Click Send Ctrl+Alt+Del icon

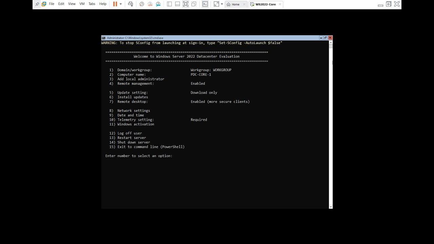[131, 4]
